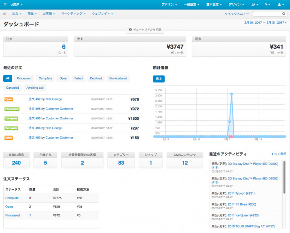This screenshot has width=290, height=233.
Task: Expand the date range dropdown
Action: coord(265,22)
